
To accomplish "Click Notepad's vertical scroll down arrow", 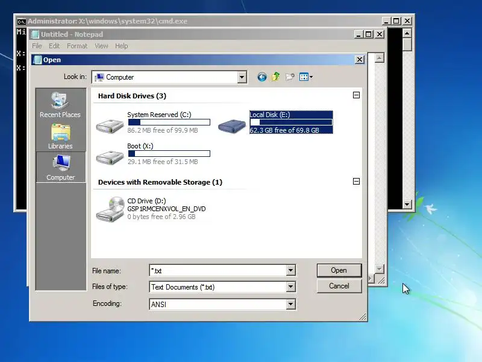I will point(380,268).
